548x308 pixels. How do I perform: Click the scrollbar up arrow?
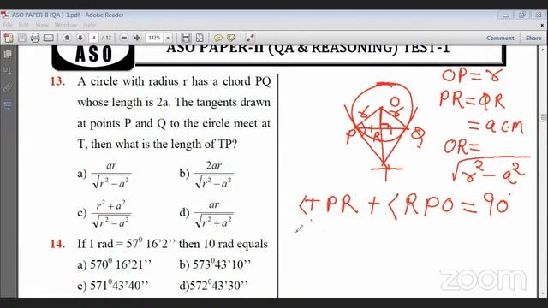543,50
